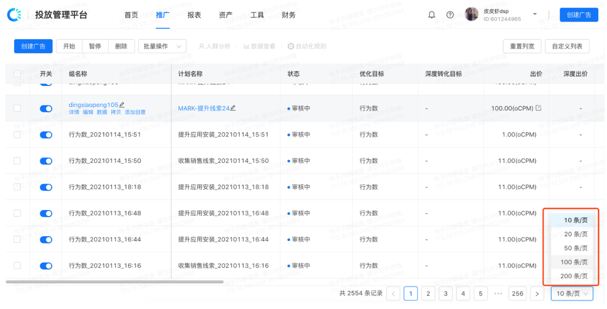Screen dimensions: 607x309
Task: Disable the switch for dingxiaopeng105 row
Action: click(x=46, y=108)
